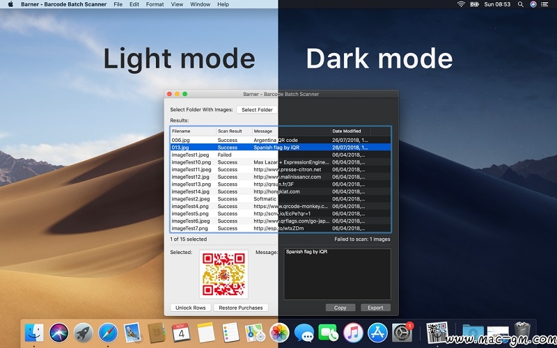Open Photos app in the dock
557x348 pixels.
pyautogui.click(x=279, y=333)
